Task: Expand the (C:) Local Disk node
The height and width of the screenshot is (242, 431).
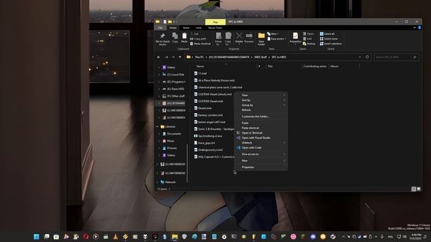Action: 159,75
